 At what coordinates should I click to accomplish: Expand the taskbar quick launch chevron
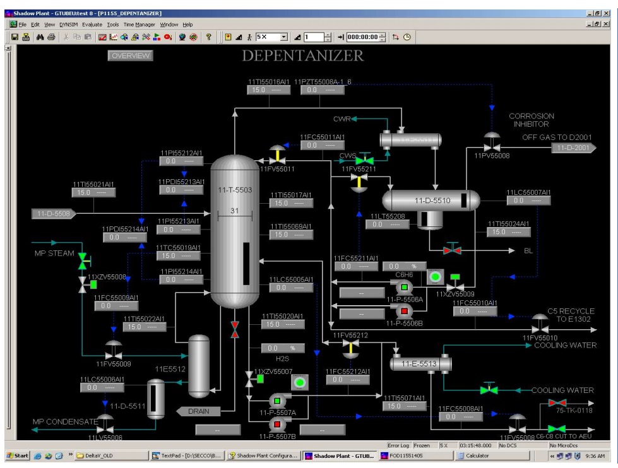70,455
